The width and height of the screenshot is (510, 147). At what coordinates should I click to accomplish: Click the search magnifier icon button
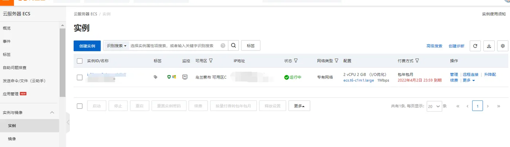pos(234,46)
